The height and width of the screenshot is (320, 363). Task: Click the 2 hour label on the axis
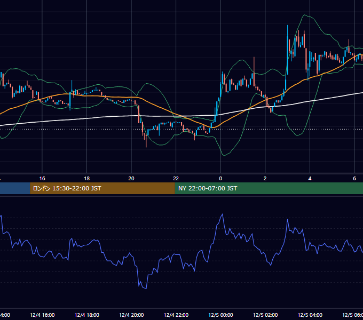coord(265,179)
